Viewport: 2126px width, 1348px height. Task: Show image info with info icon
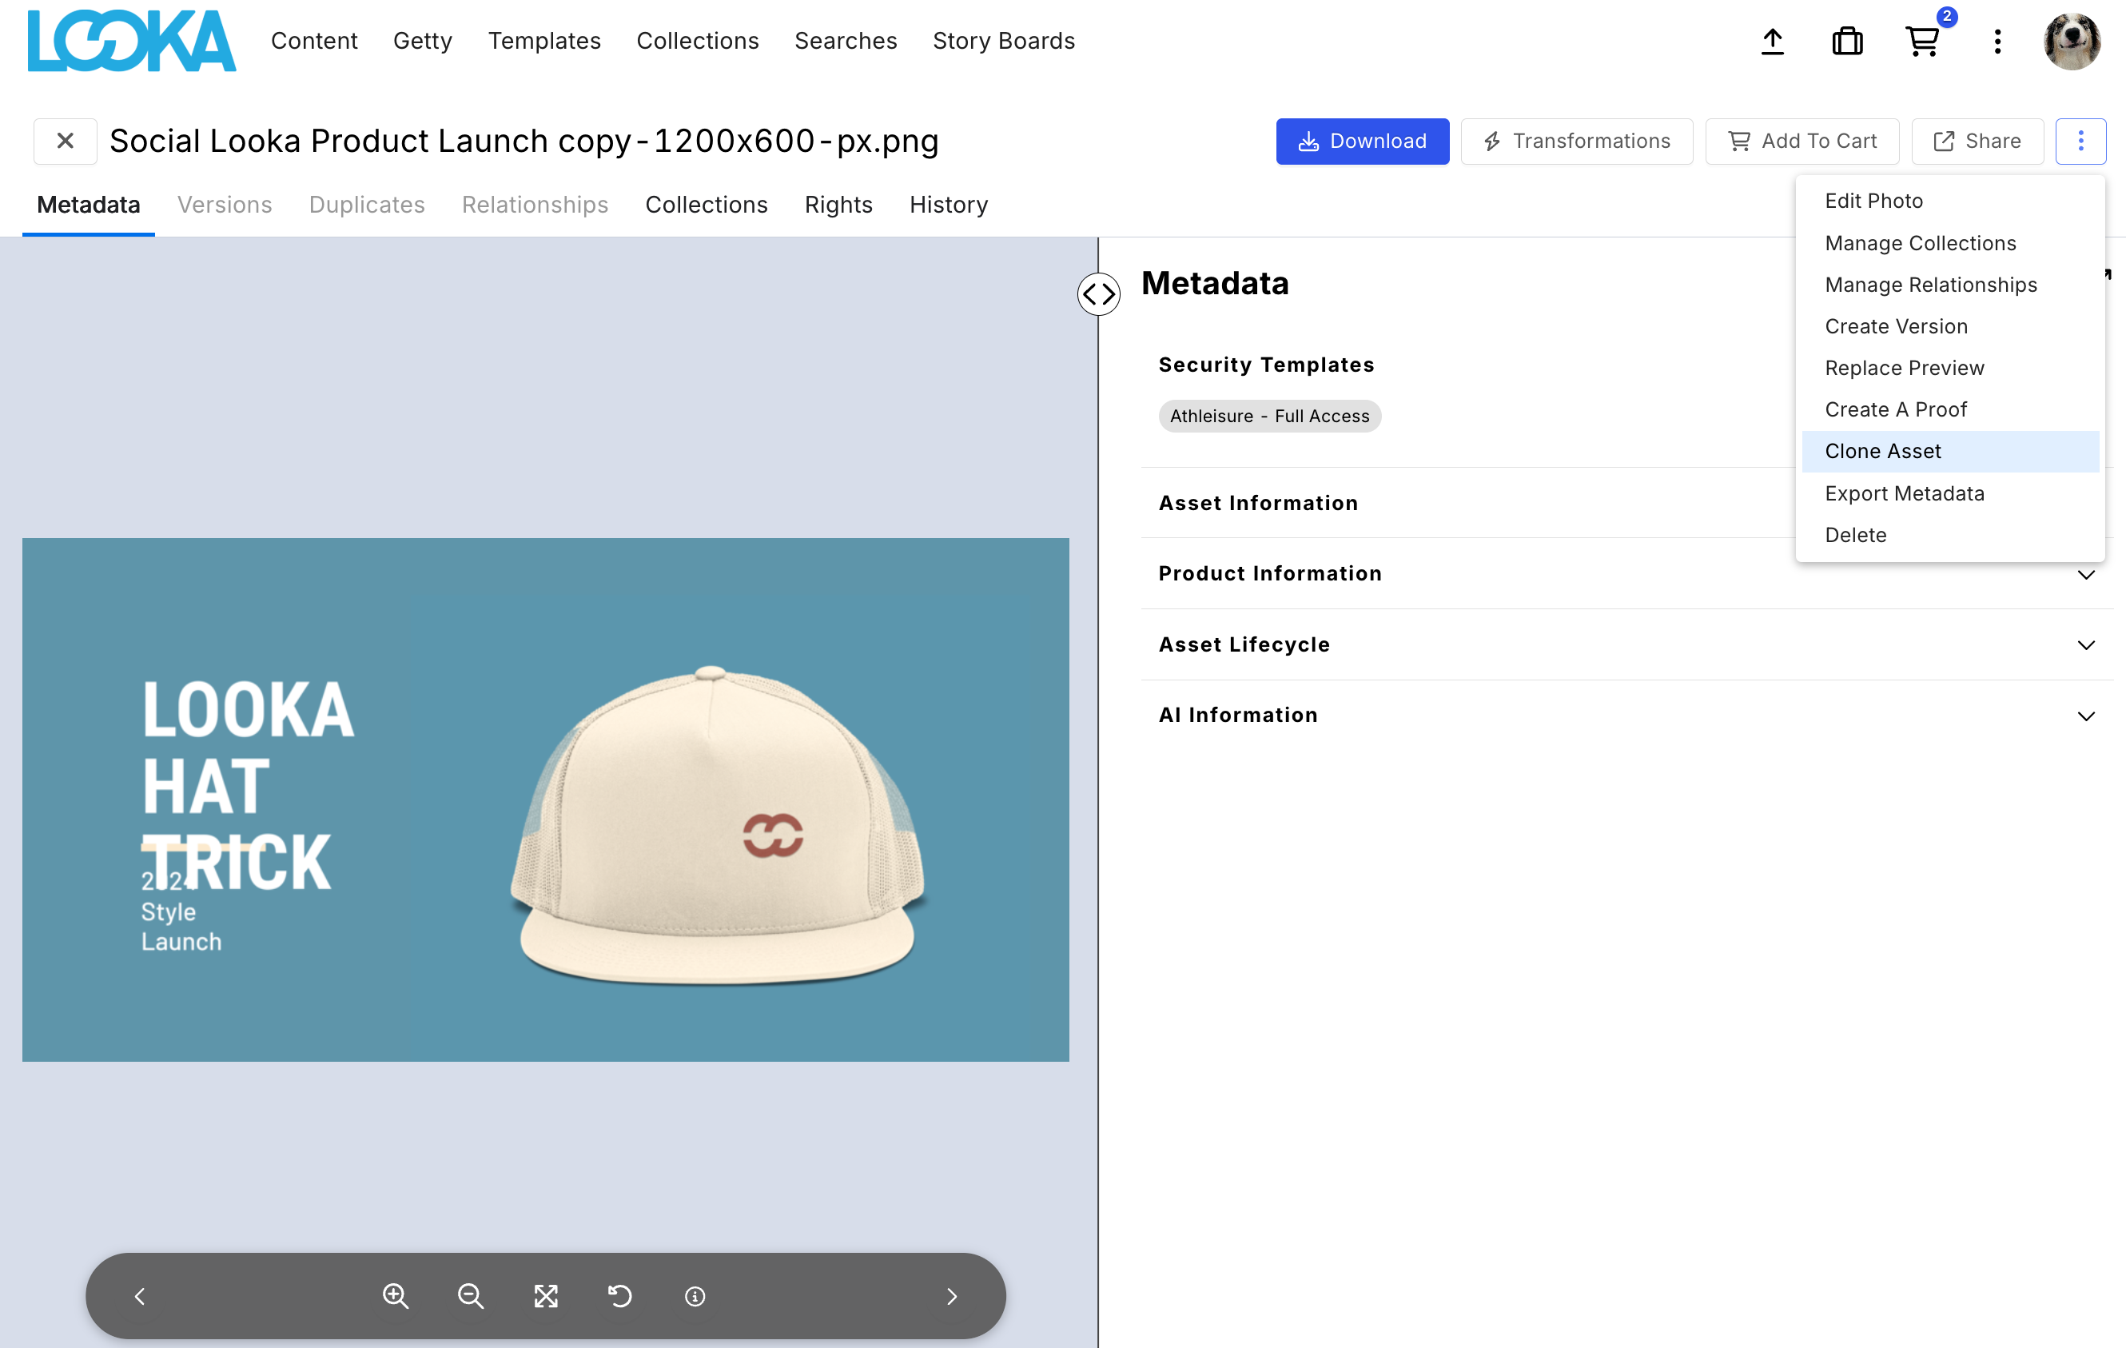695,1296
